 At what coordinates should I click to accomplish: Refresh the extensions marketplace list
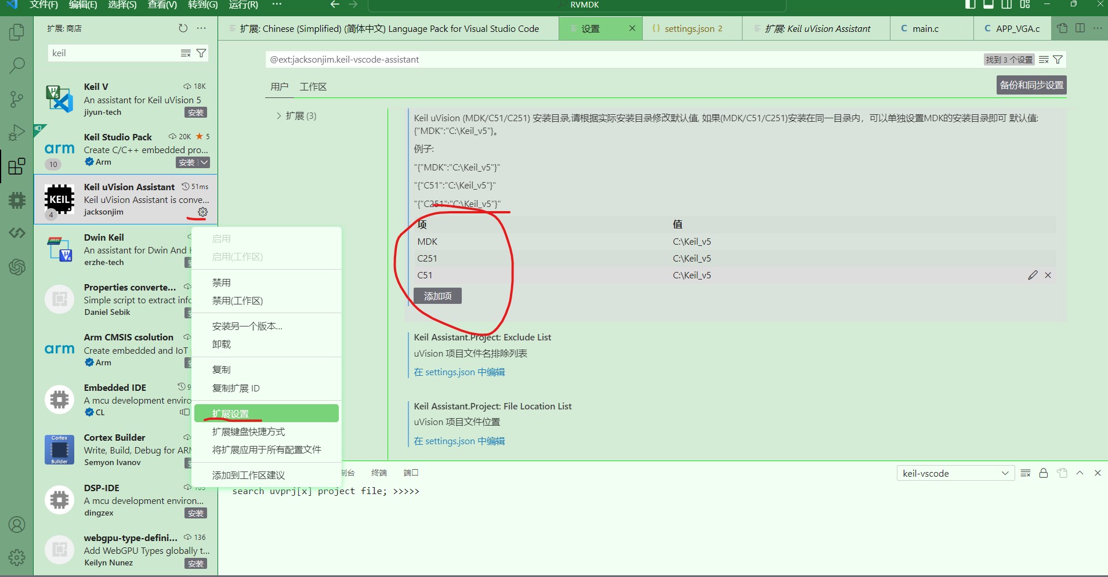click(x=183, y=28)
